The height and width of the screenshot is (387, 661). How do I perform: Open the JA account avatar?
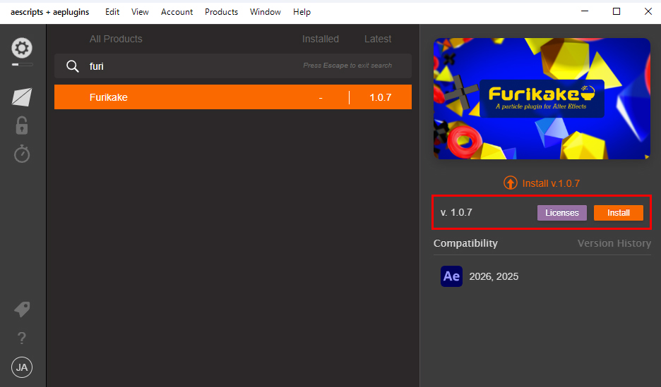(x=22, y=367)
